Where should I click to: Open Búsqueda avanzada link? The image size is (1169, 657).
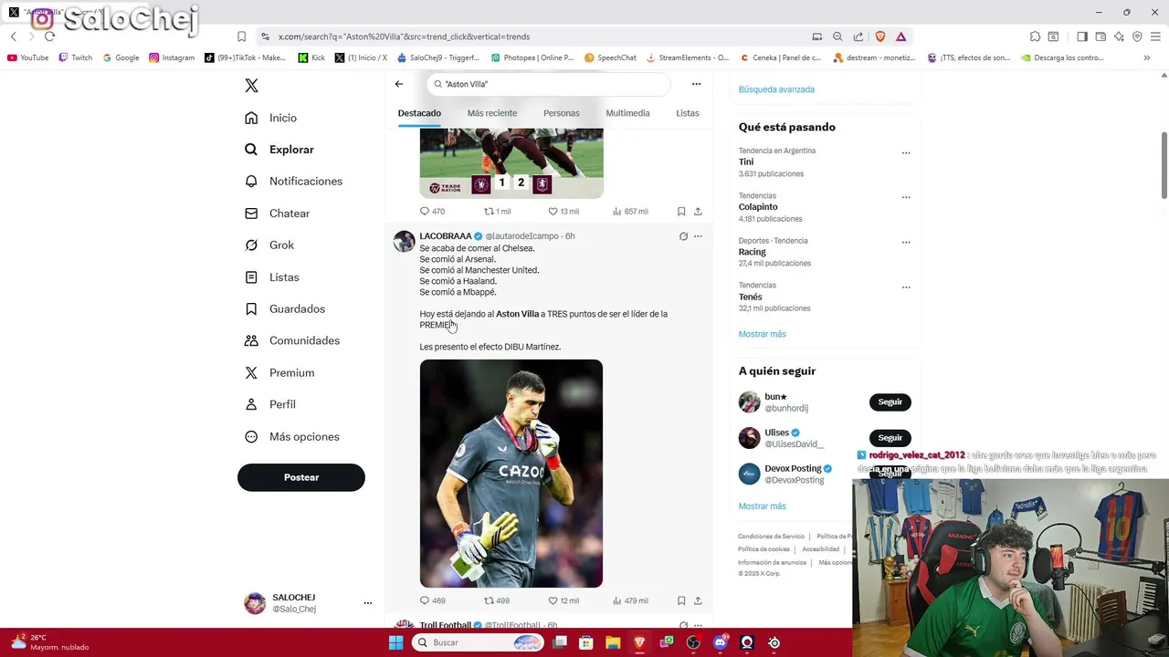click(776, 89)
